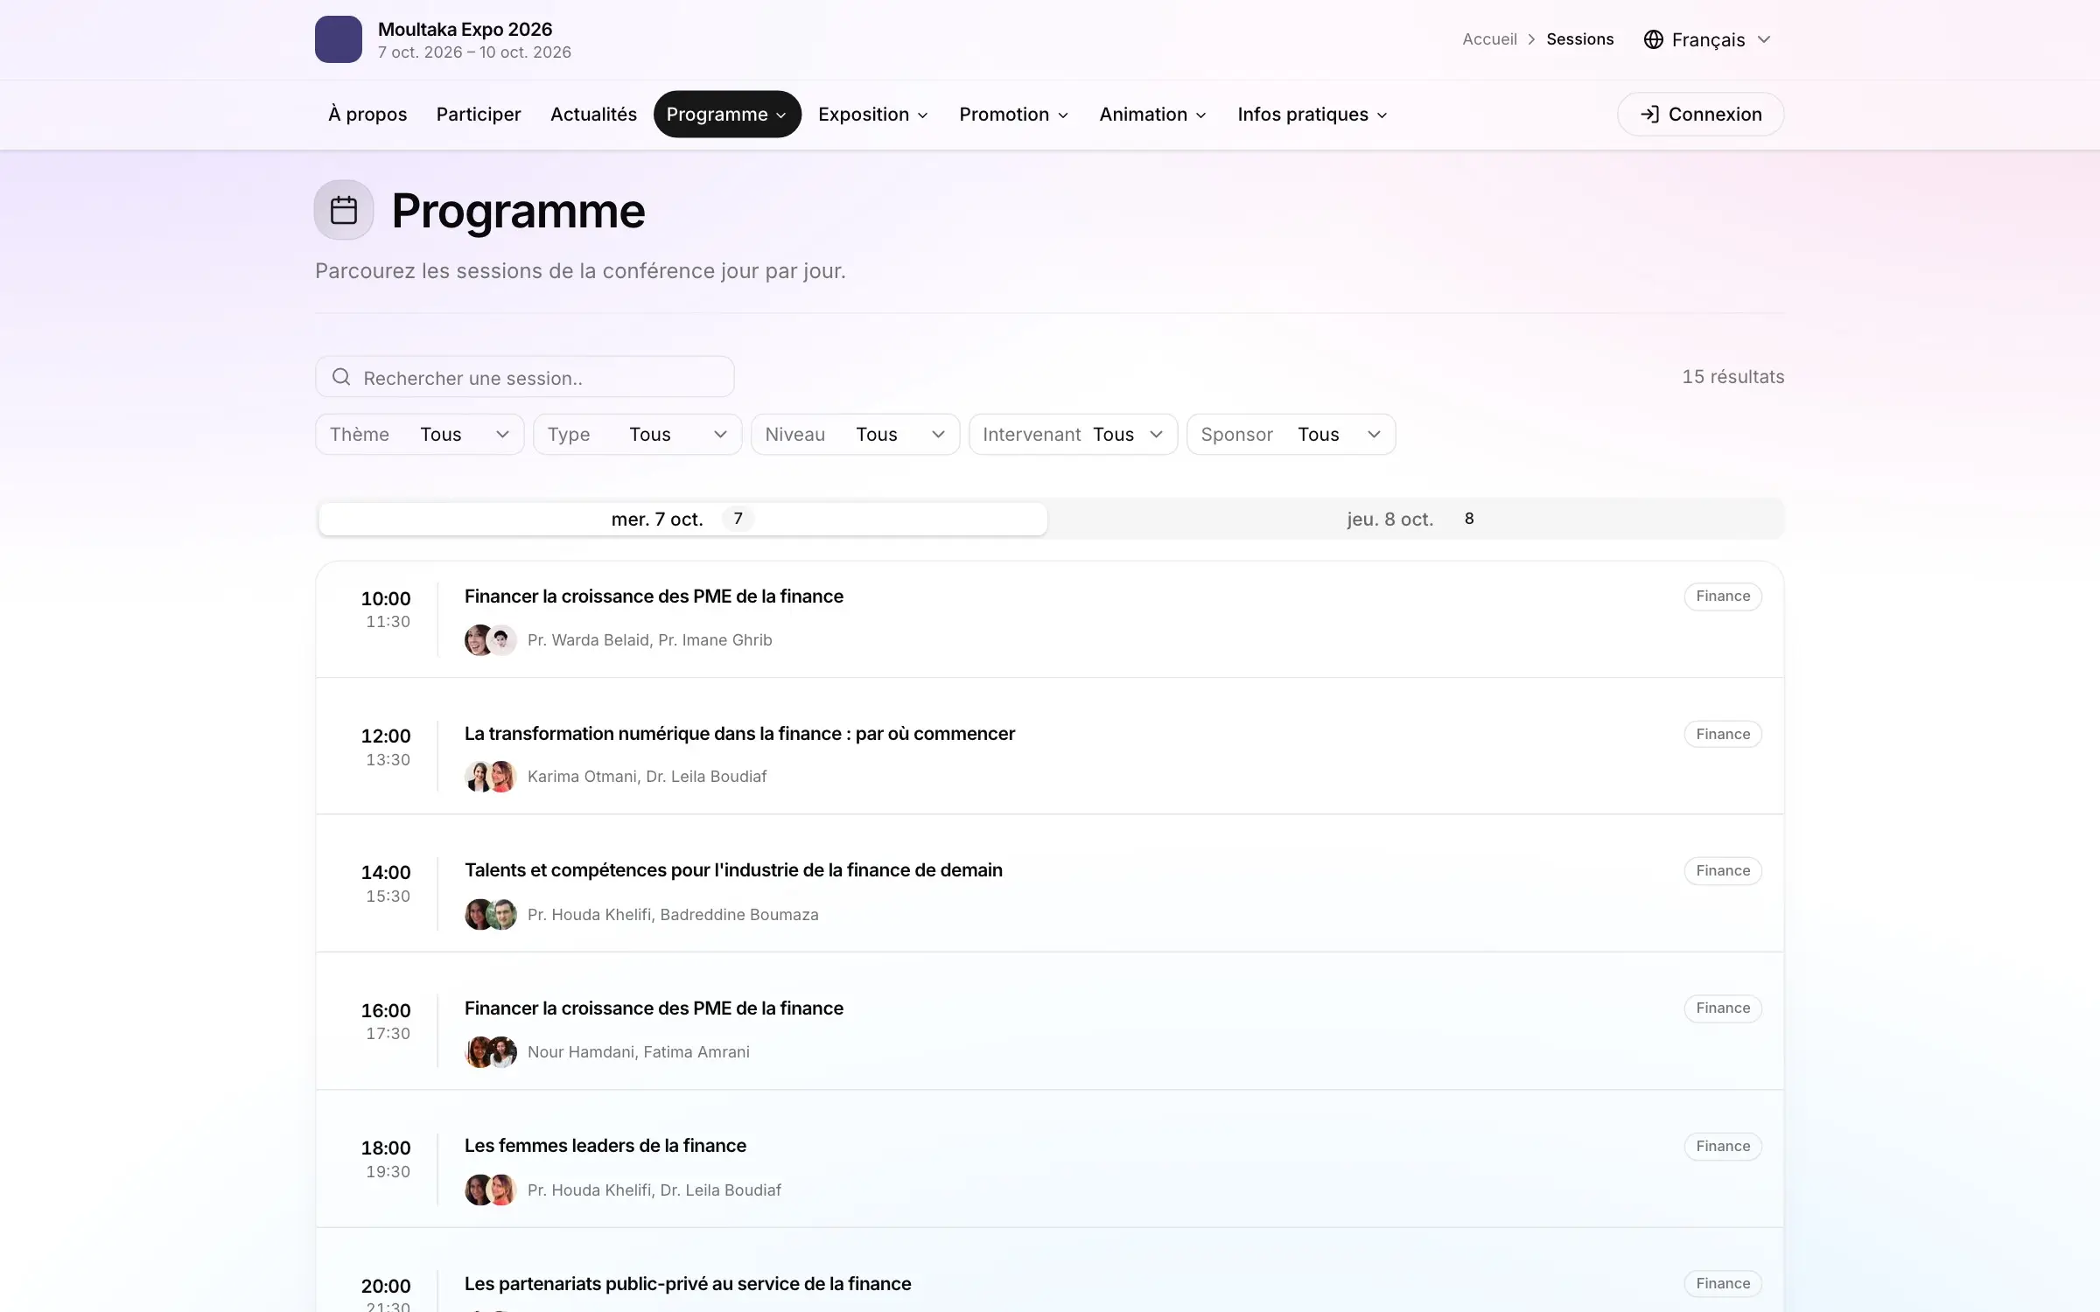
Task: Click the Sessions breadcrumb
Action: click(x=1579, y=39)
